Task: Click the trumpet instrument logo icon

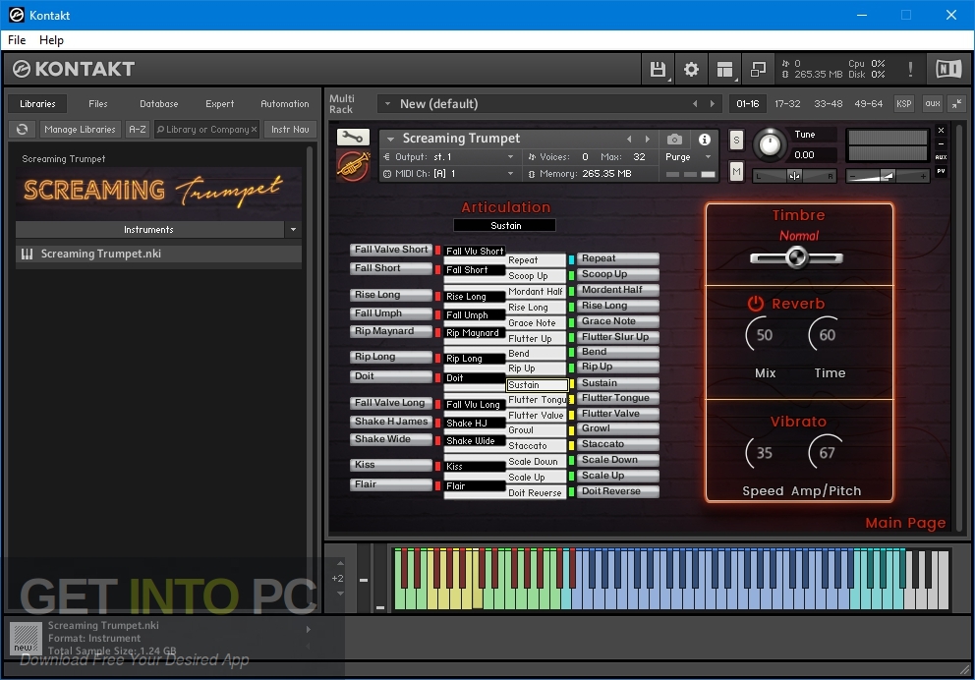Action: (353, 165)
